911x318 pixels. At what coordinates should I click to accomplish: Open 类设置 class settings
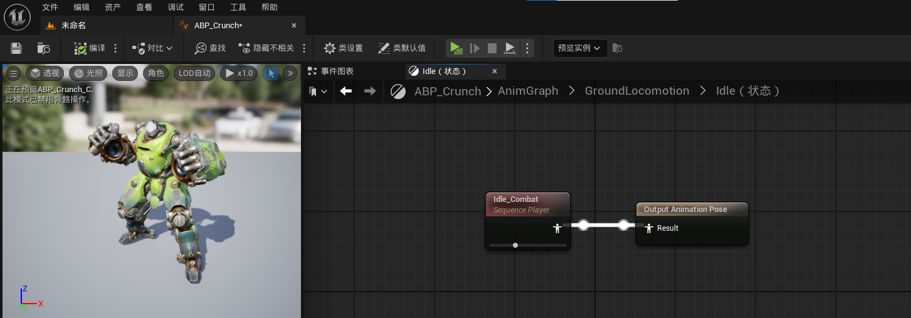[x=343, y=48]
